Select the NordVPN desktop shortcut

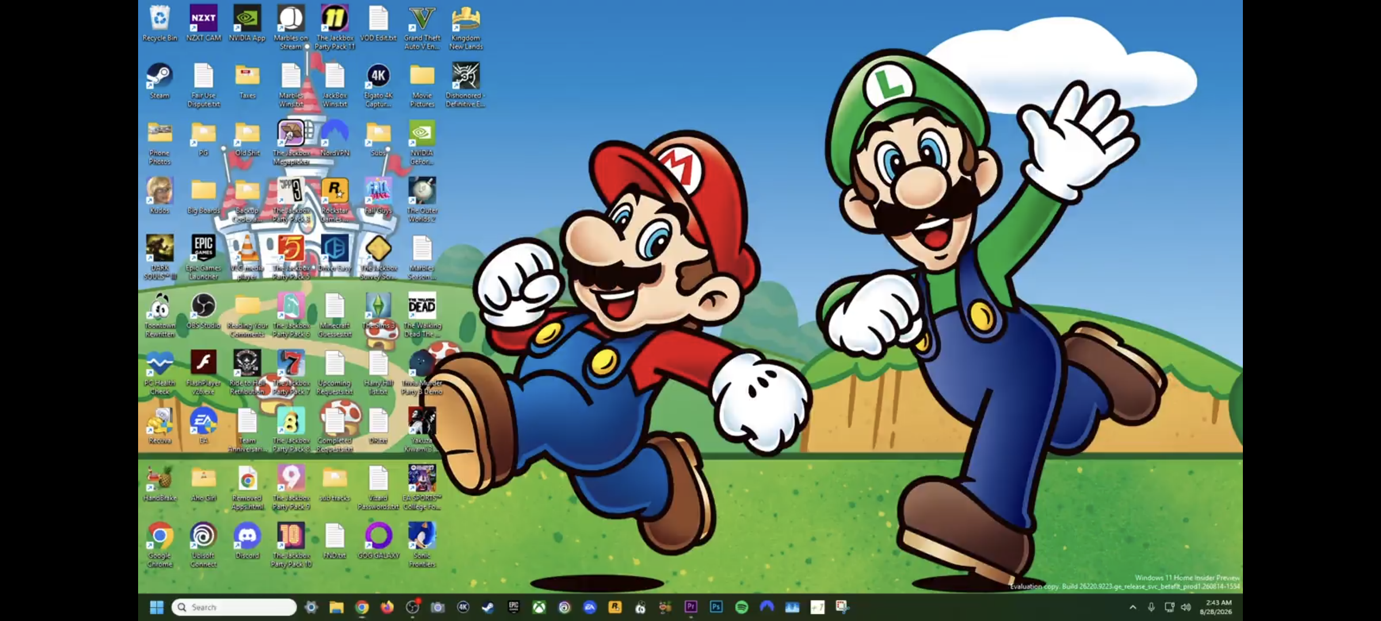(x=335, y=138)
